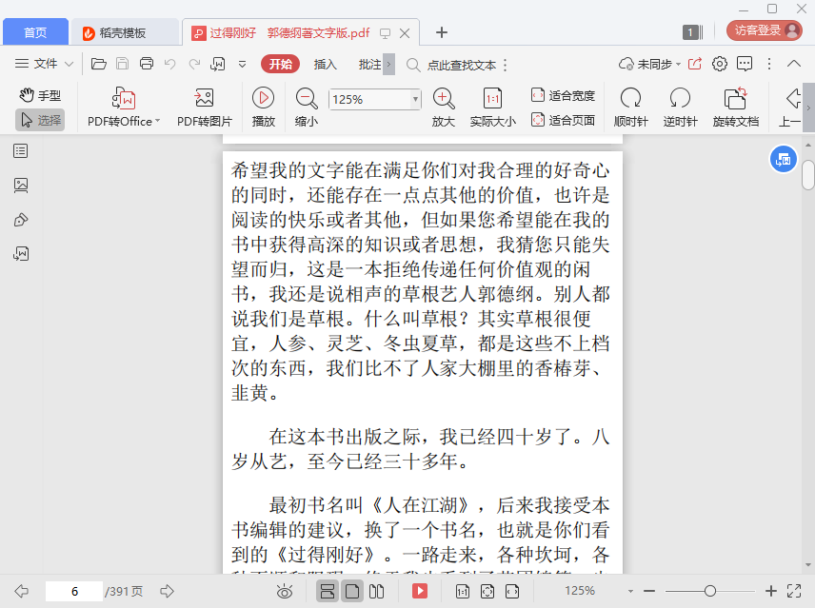Increase zoom with plus button

tap(771, 591)
